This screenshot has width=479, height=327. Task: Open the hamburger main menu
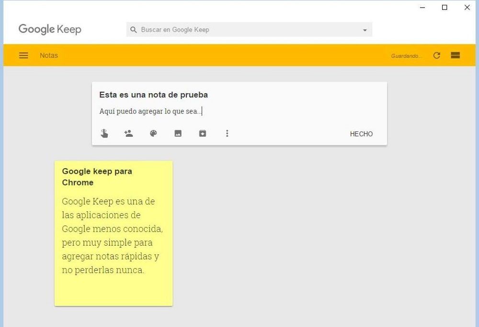click(x=23, y=55)
